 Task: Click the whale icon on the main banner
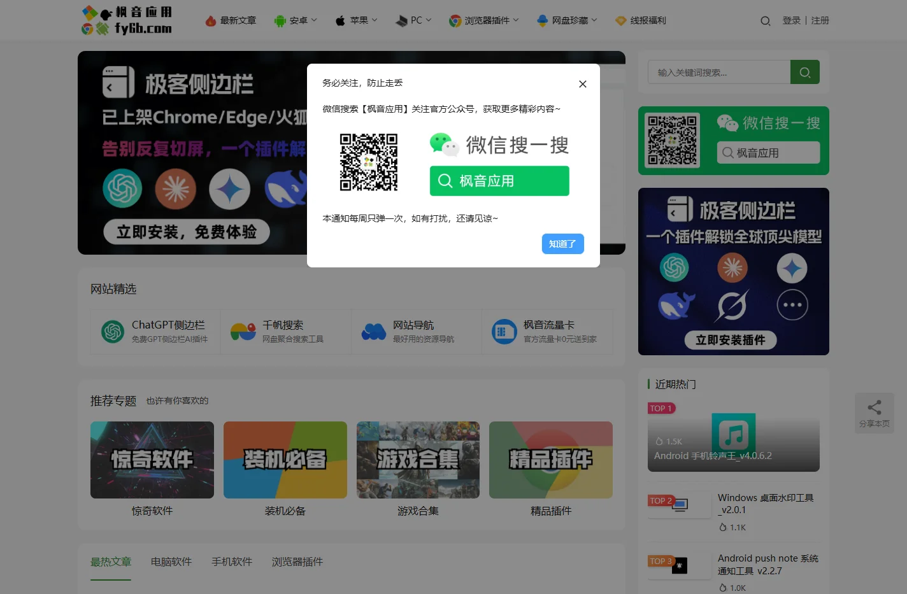[286, 188]
